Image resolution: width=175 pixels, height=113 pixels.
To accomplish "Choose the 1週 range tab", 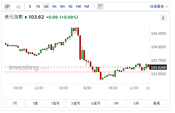I will click(35, 104).
